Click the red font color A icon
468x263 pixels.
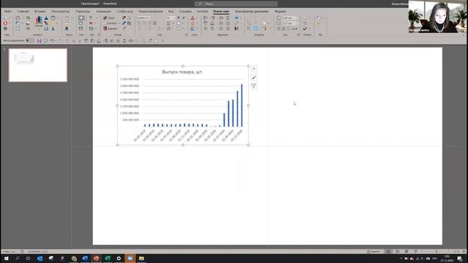(x=192, y=18)
